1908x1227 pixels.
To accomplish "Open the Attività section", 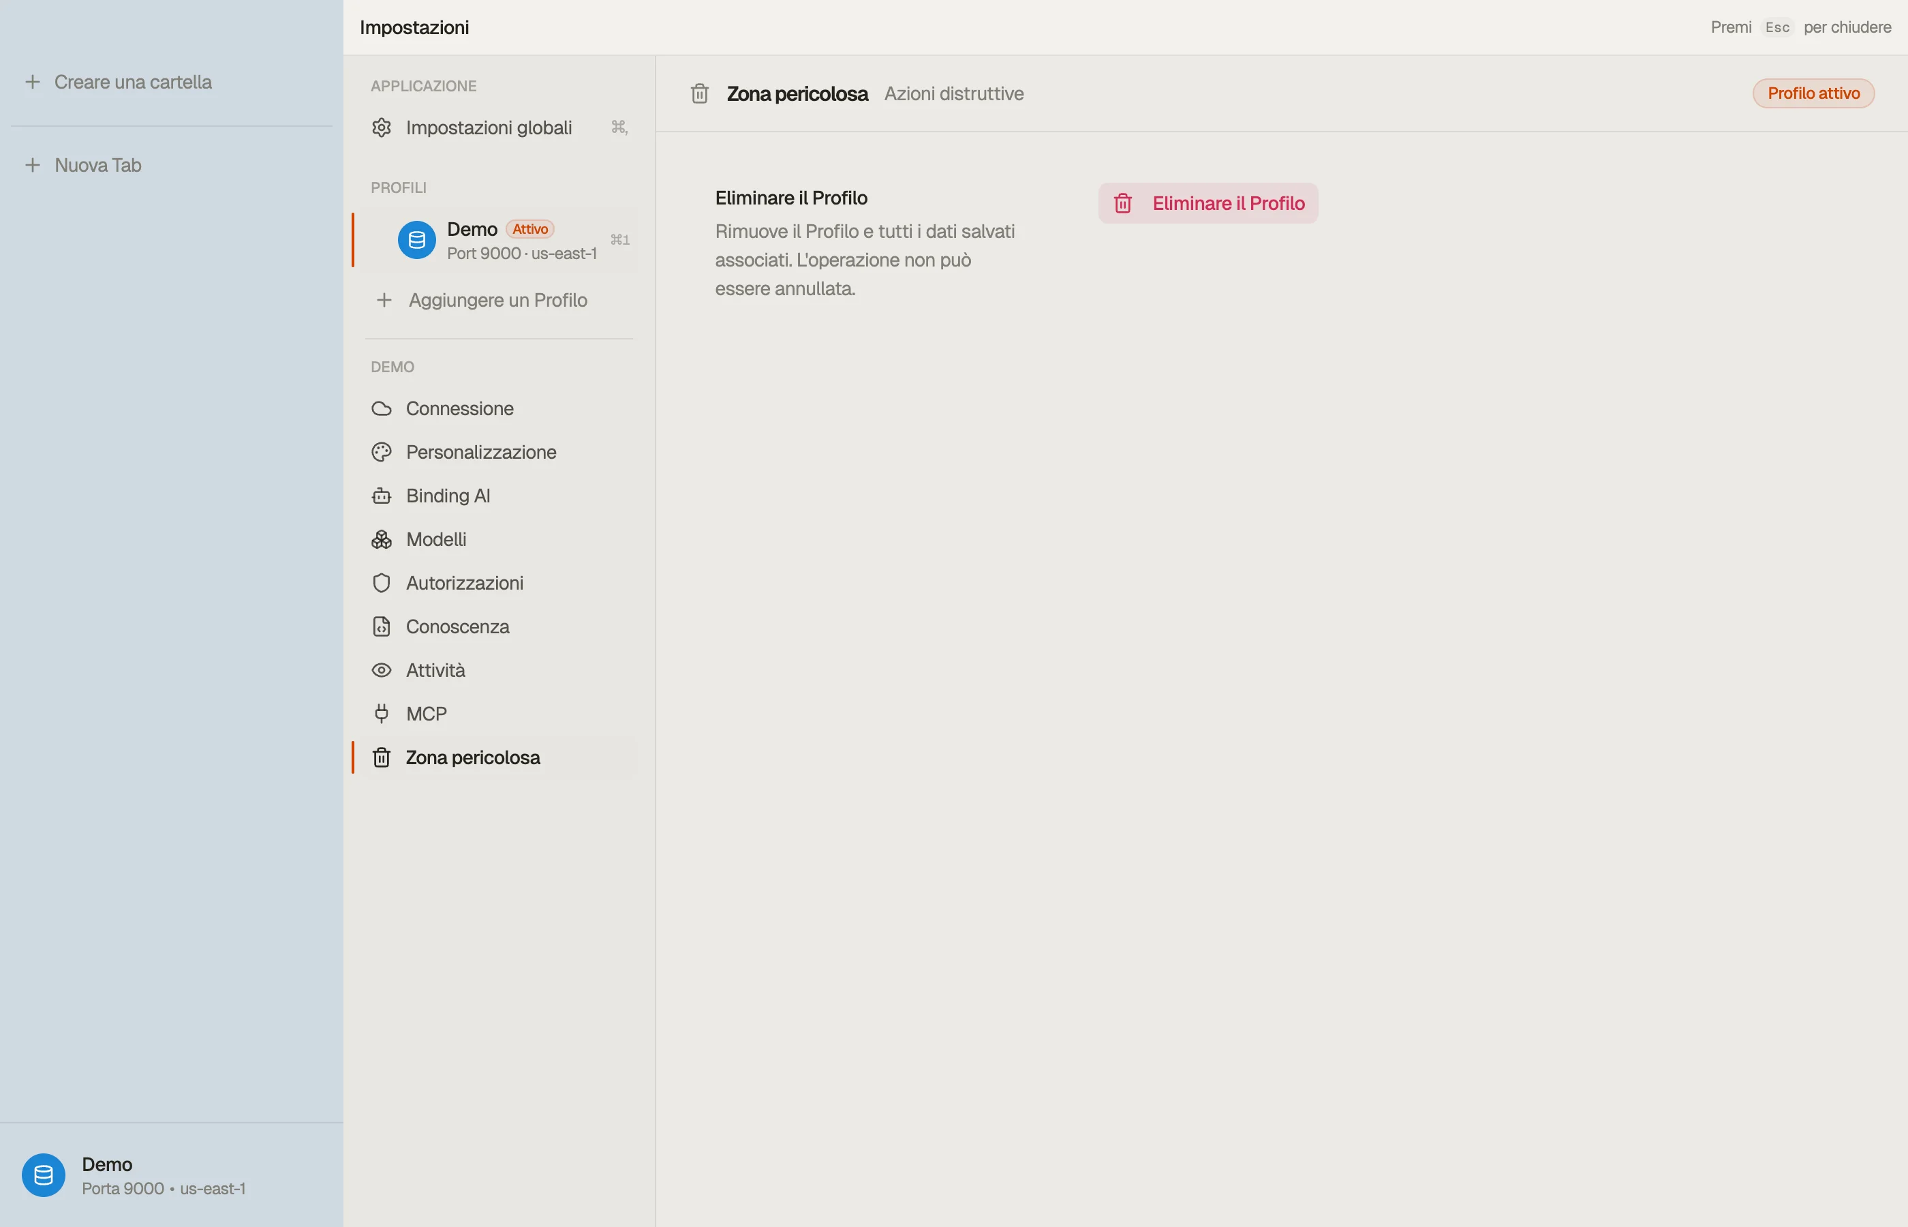I will click(x=499, y=670).
